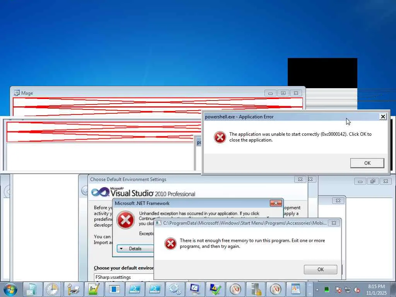Click the large error icon in the .NET dialog

point(126,220)
